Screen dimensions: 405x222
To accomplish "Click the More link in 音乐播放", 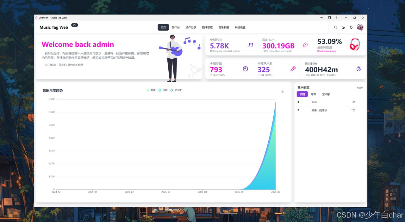I will coord(360,88).
